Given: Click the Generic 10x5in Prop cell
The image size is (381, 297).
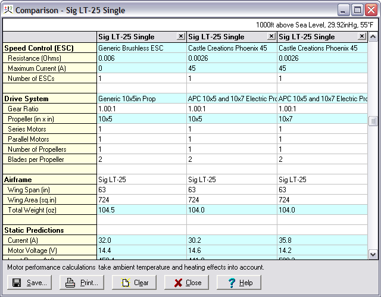Looking at the screenshot, I should pyautogui.click(x=142, y=99).
